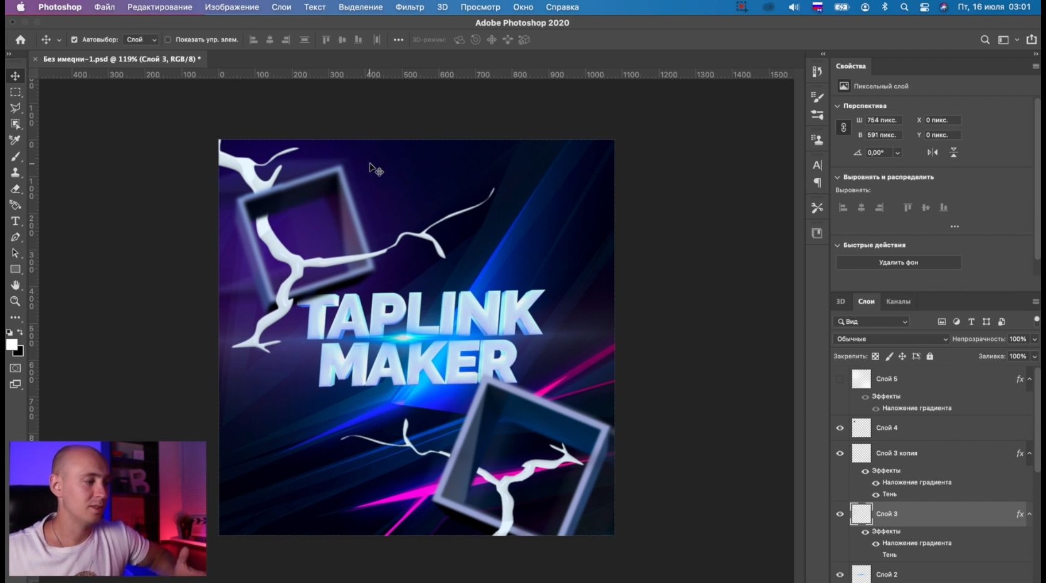Open the Слои menu in menu bar
The width and height of the screenshot is (1046, 583).
click(282, 7)
